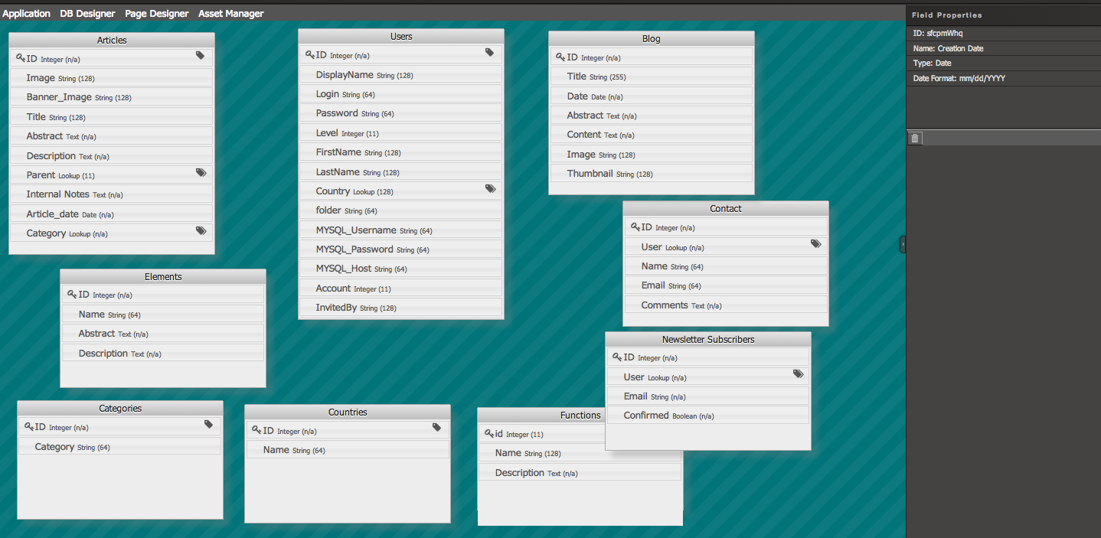Select the MYSQL_Password field in Users
Image resolution: width=1101 pixels, height=538 pixels.
pos(401,249)
